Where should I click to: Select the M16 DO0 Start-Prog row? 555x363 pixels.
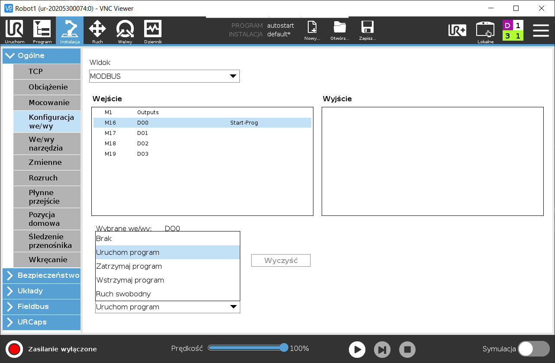(x=202, y=123)
